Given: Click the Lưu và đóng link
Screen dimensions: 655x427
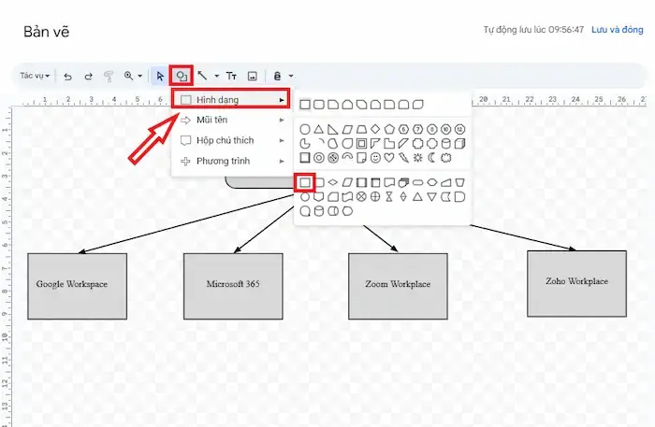Looking at the screenshot, I should (617, 30).
